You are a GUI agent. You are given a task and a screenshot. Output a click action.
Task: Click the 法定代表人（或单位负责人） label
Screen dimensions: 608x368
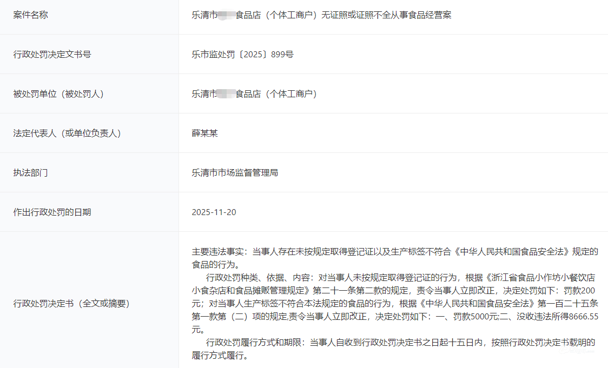click(67, 133)
